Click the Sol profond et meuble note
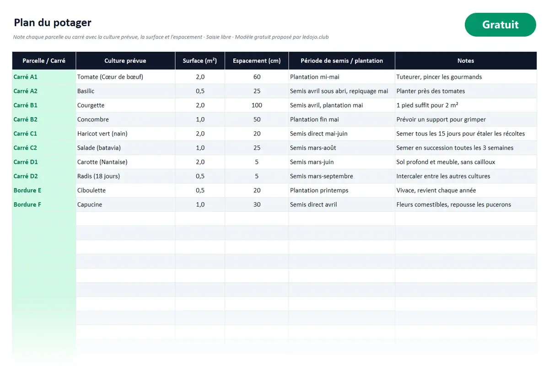Screen dimensions: 549x366 coord(466,162)
